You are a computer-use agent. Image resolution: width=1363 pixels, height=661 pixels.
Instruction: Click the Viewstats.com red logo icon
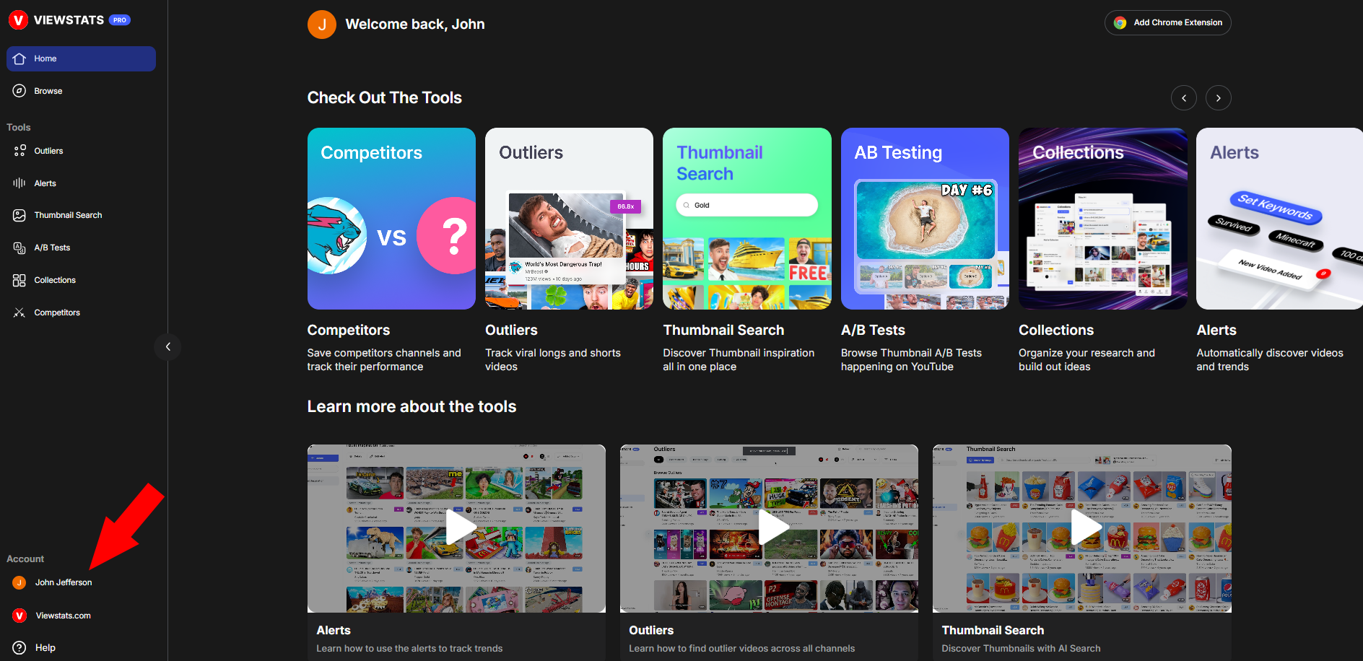tap(19, 616)
